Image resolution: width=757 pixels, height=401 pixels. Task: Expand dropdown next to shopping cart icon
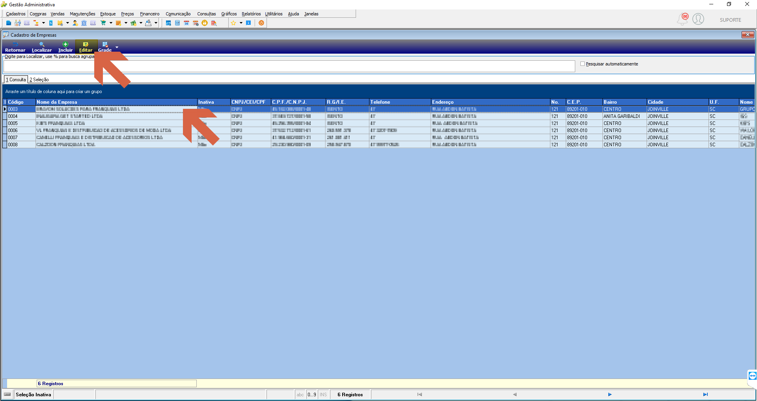click(x=111, y=23)
